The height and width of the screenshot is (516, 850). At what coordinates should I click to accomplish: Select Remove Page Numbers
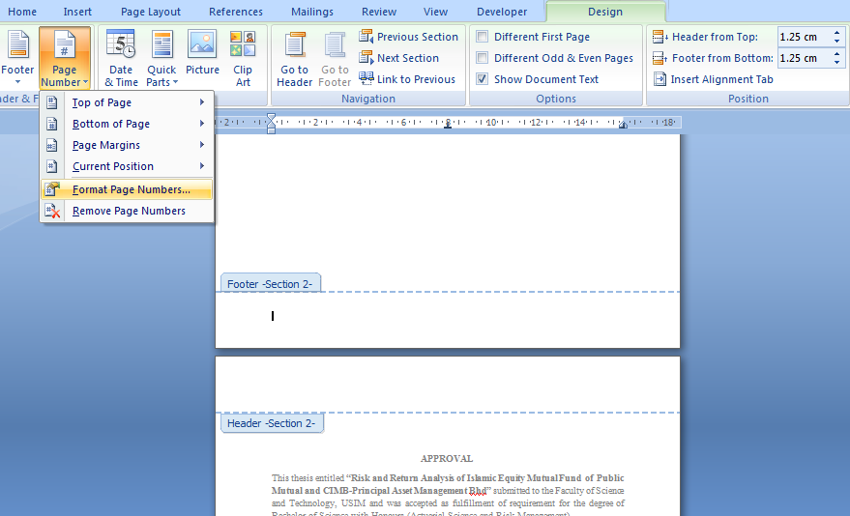127,211
